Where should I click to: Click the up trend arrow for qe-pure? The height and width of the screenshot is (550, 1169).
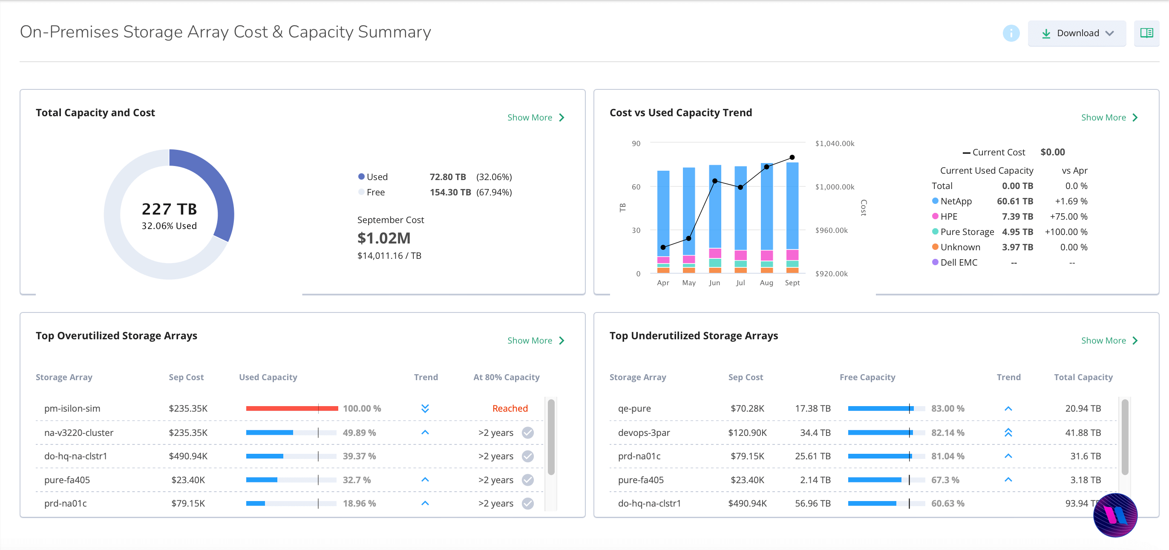(x=1008, y=409)
